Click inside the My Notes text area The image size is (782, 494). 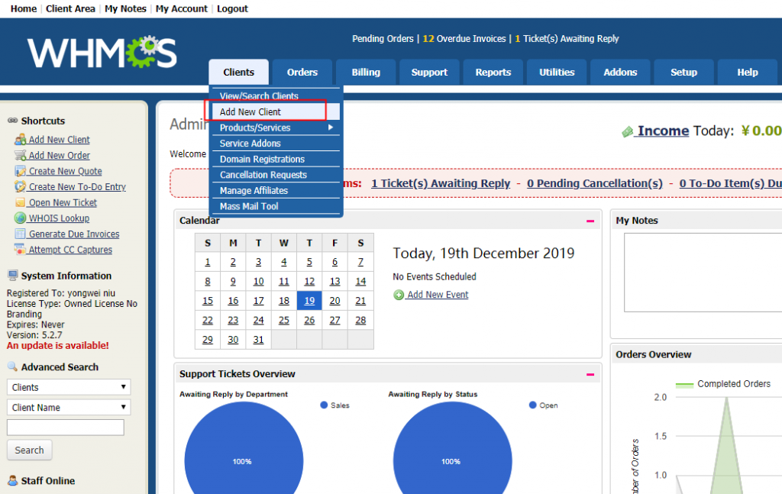pos(703,273)
